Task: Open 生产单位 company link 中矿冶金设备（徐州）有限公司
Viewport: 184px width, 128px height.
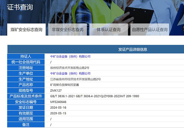Action: [70, 74]
